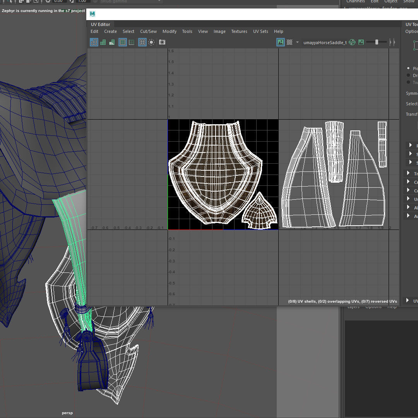Open the Image menu
The image size is (418, 418).
click(x=219, y=31)
